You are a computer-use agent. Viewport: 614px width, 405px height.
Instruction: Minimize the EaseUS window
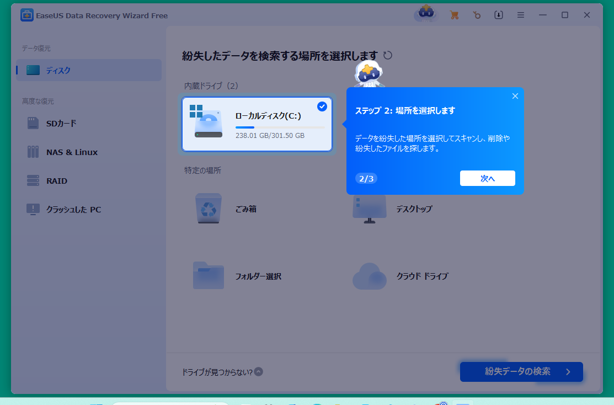(x=543, y=15)
